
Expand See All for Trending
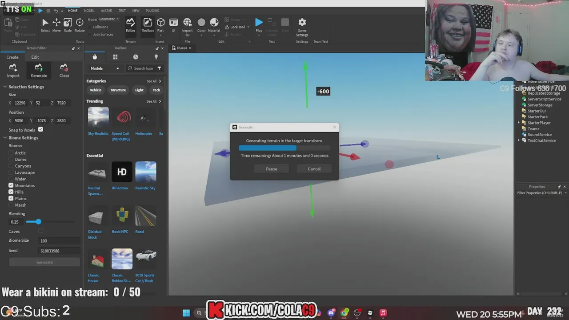[x=154, y=101]
